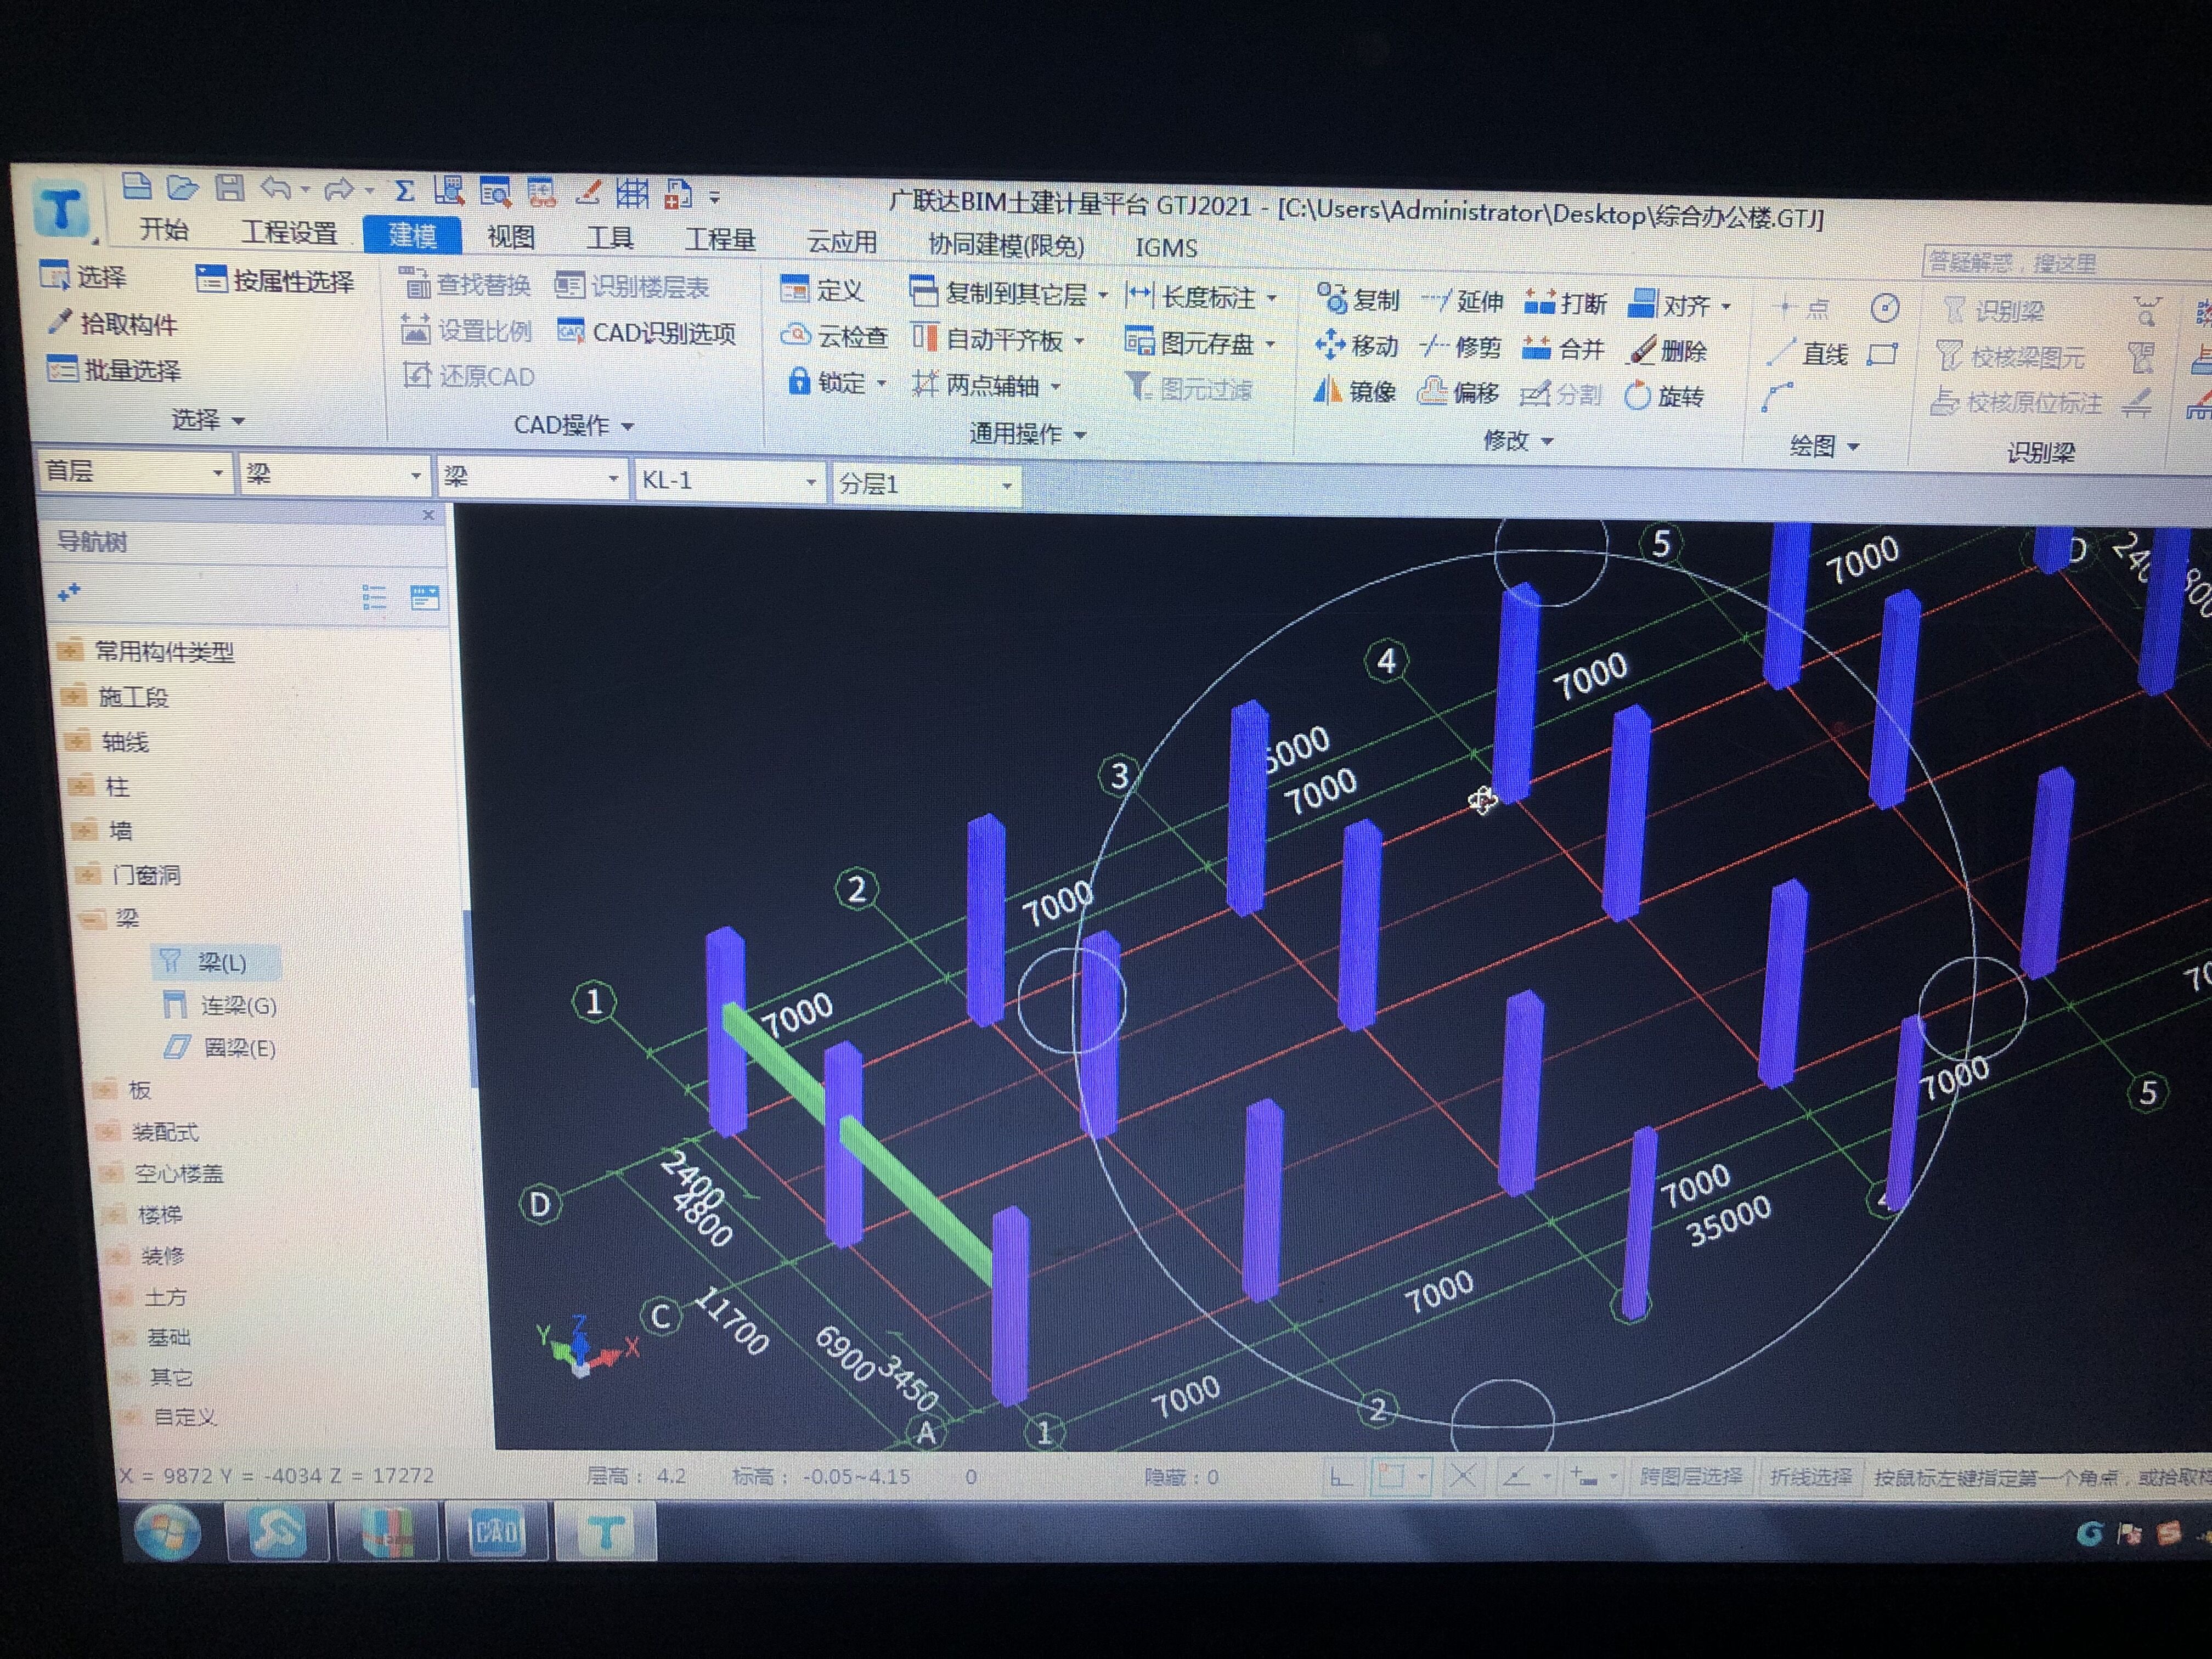Click 长度标注 (Length dimension) button
Screen dimensions: 2212x1659
tap(1191, 297)
